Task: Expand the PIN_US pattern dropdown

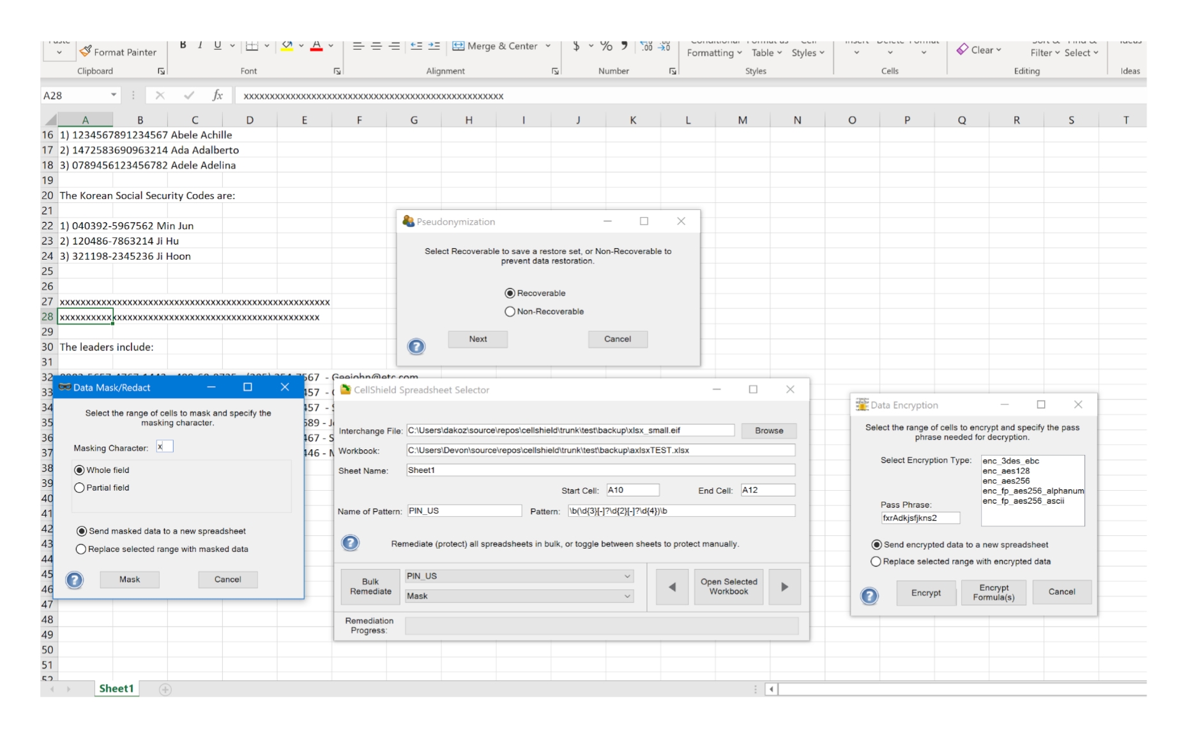Action: pos(627,576)
